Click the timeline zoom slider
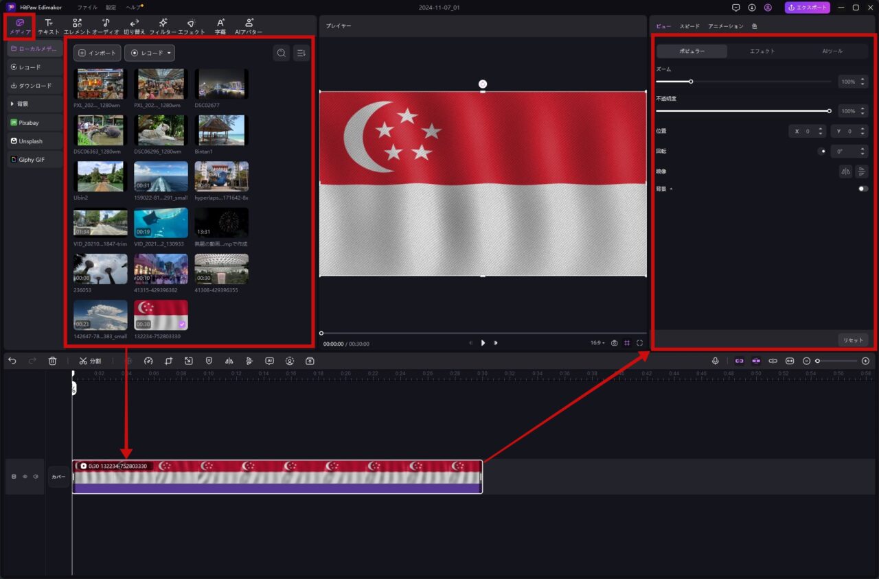The image size is (879, 579). (x=836, y=360)
